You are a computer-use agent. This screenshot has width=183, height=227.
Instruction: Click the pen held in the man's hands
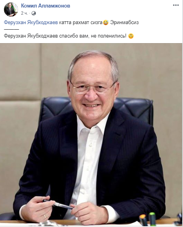(x=58, y=204)
